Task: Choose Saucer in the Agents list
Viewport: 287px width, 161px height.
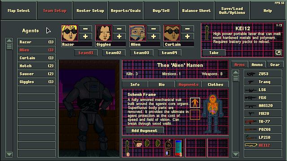Action: [x=37, y=74]
